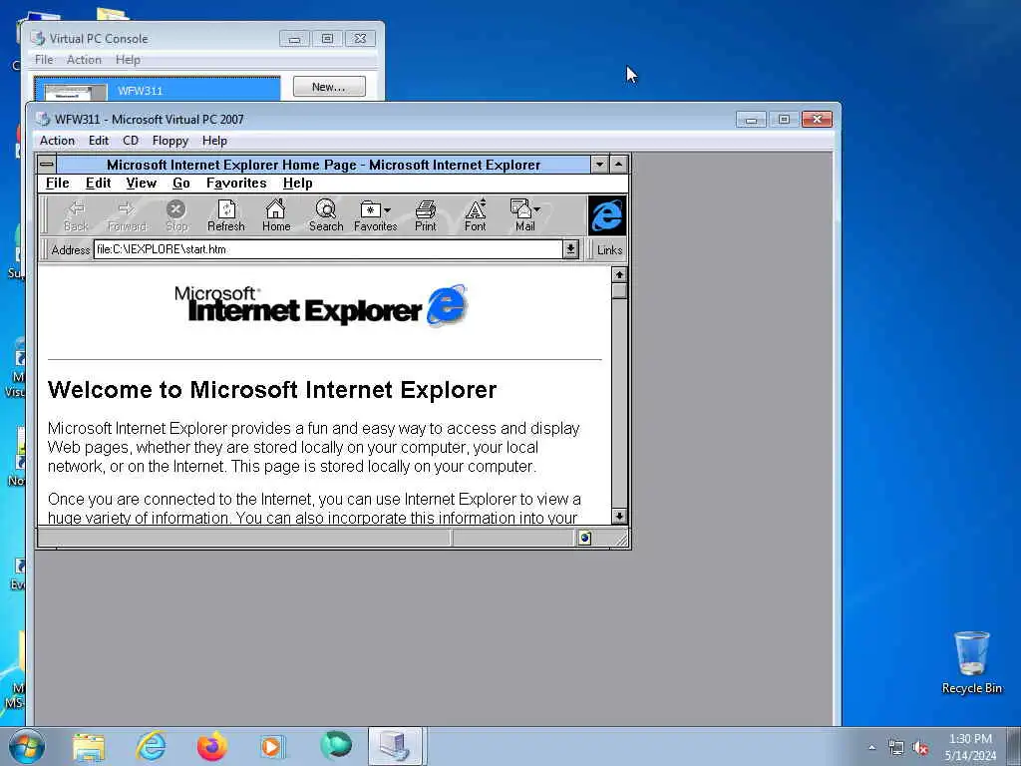1021x766 pixels.
Task: Click the page scrollbar up arrow
Action: coord(619,275)
